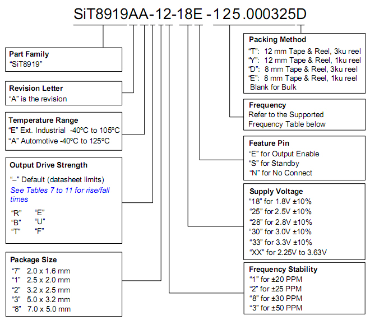Click the text '"A" is the revision'
370x320 pixels.
[x=38, y=99]
